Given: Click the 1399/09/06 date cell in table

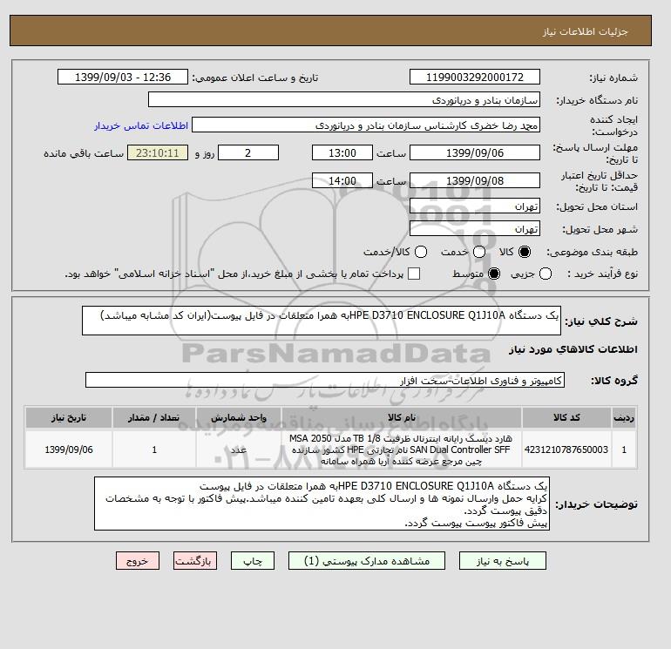Looking at the screenshot, I should (x=69, y=450).
